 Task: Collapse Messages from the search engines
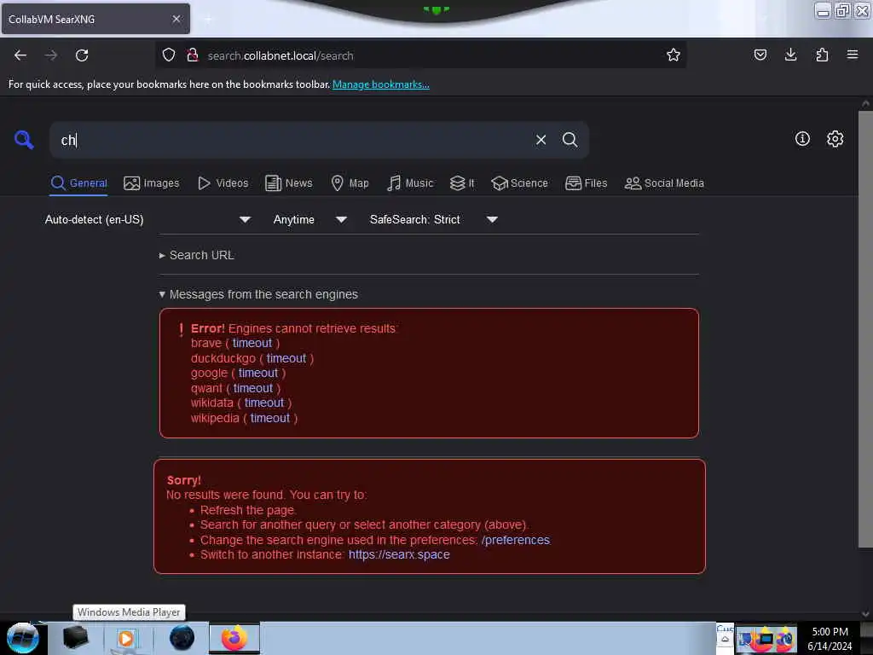click(x=258, y=294)
